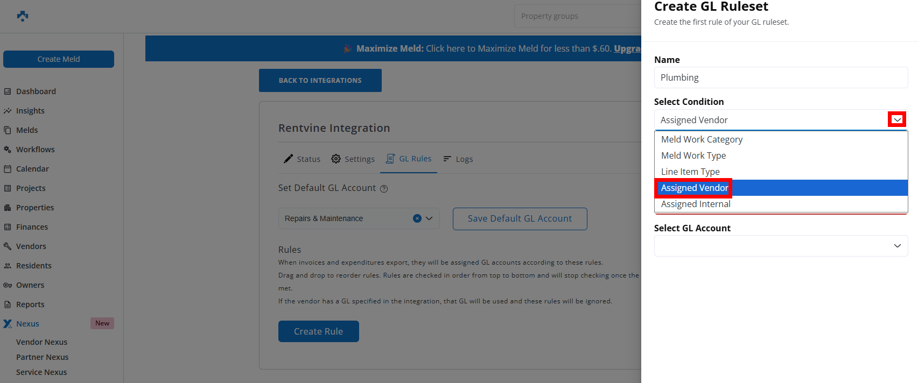This screenshot has width=918, height=383.
Task: Pick Assigned Internal from the list
Action: coord(696,204)
